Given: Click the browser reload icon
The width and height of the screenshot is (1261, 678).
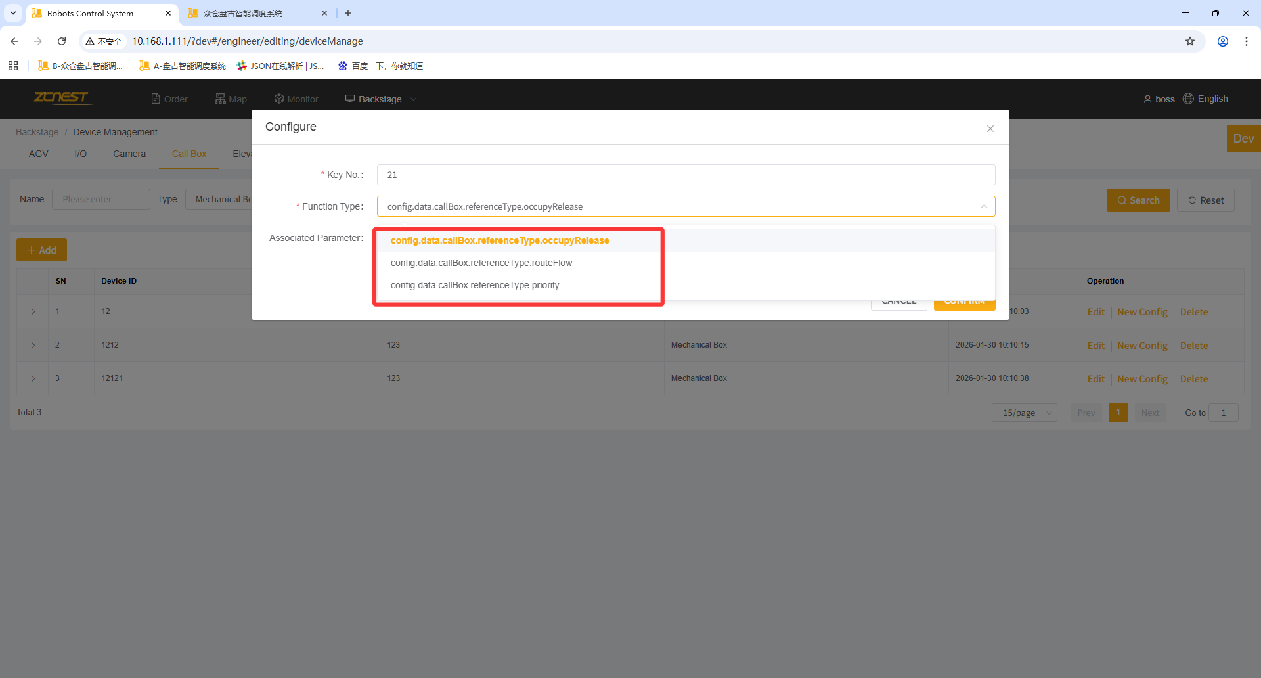Looking at the screenshot, I should tap(62, 41).
